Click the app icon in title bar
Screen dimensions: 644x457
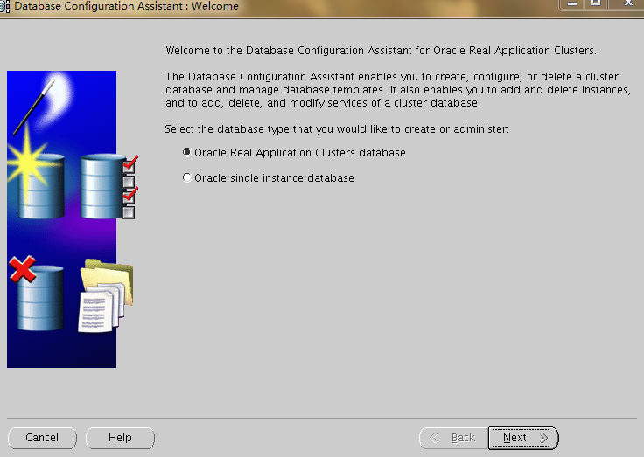tap(4, 6)
